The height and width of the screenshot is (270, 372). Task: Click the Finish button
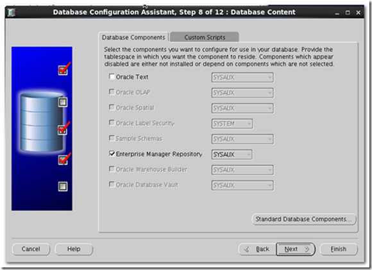[339, 249]
